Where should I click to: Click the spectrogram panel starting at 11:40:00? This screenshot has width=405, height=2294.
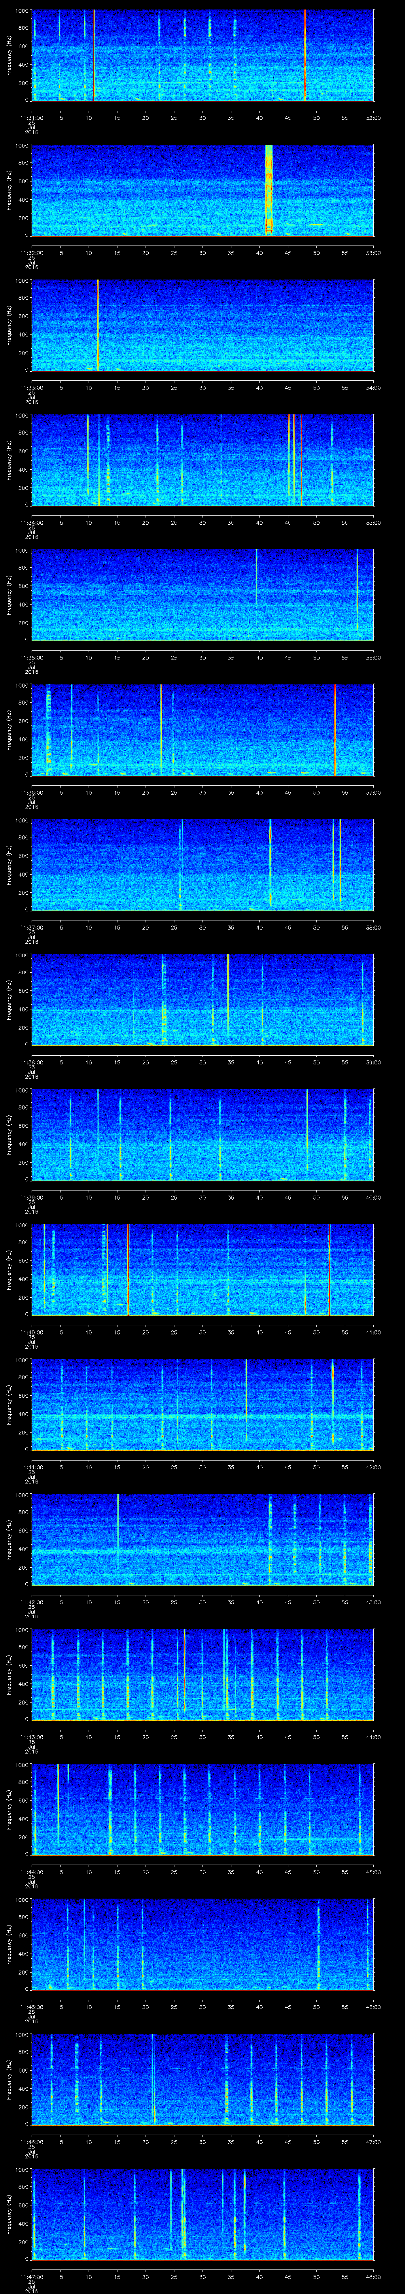pyautogui.click(x=203, y=1271)
